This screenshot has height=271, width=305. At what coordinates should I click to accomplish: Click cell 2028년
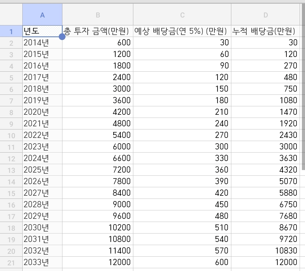(x=42, y=204)
